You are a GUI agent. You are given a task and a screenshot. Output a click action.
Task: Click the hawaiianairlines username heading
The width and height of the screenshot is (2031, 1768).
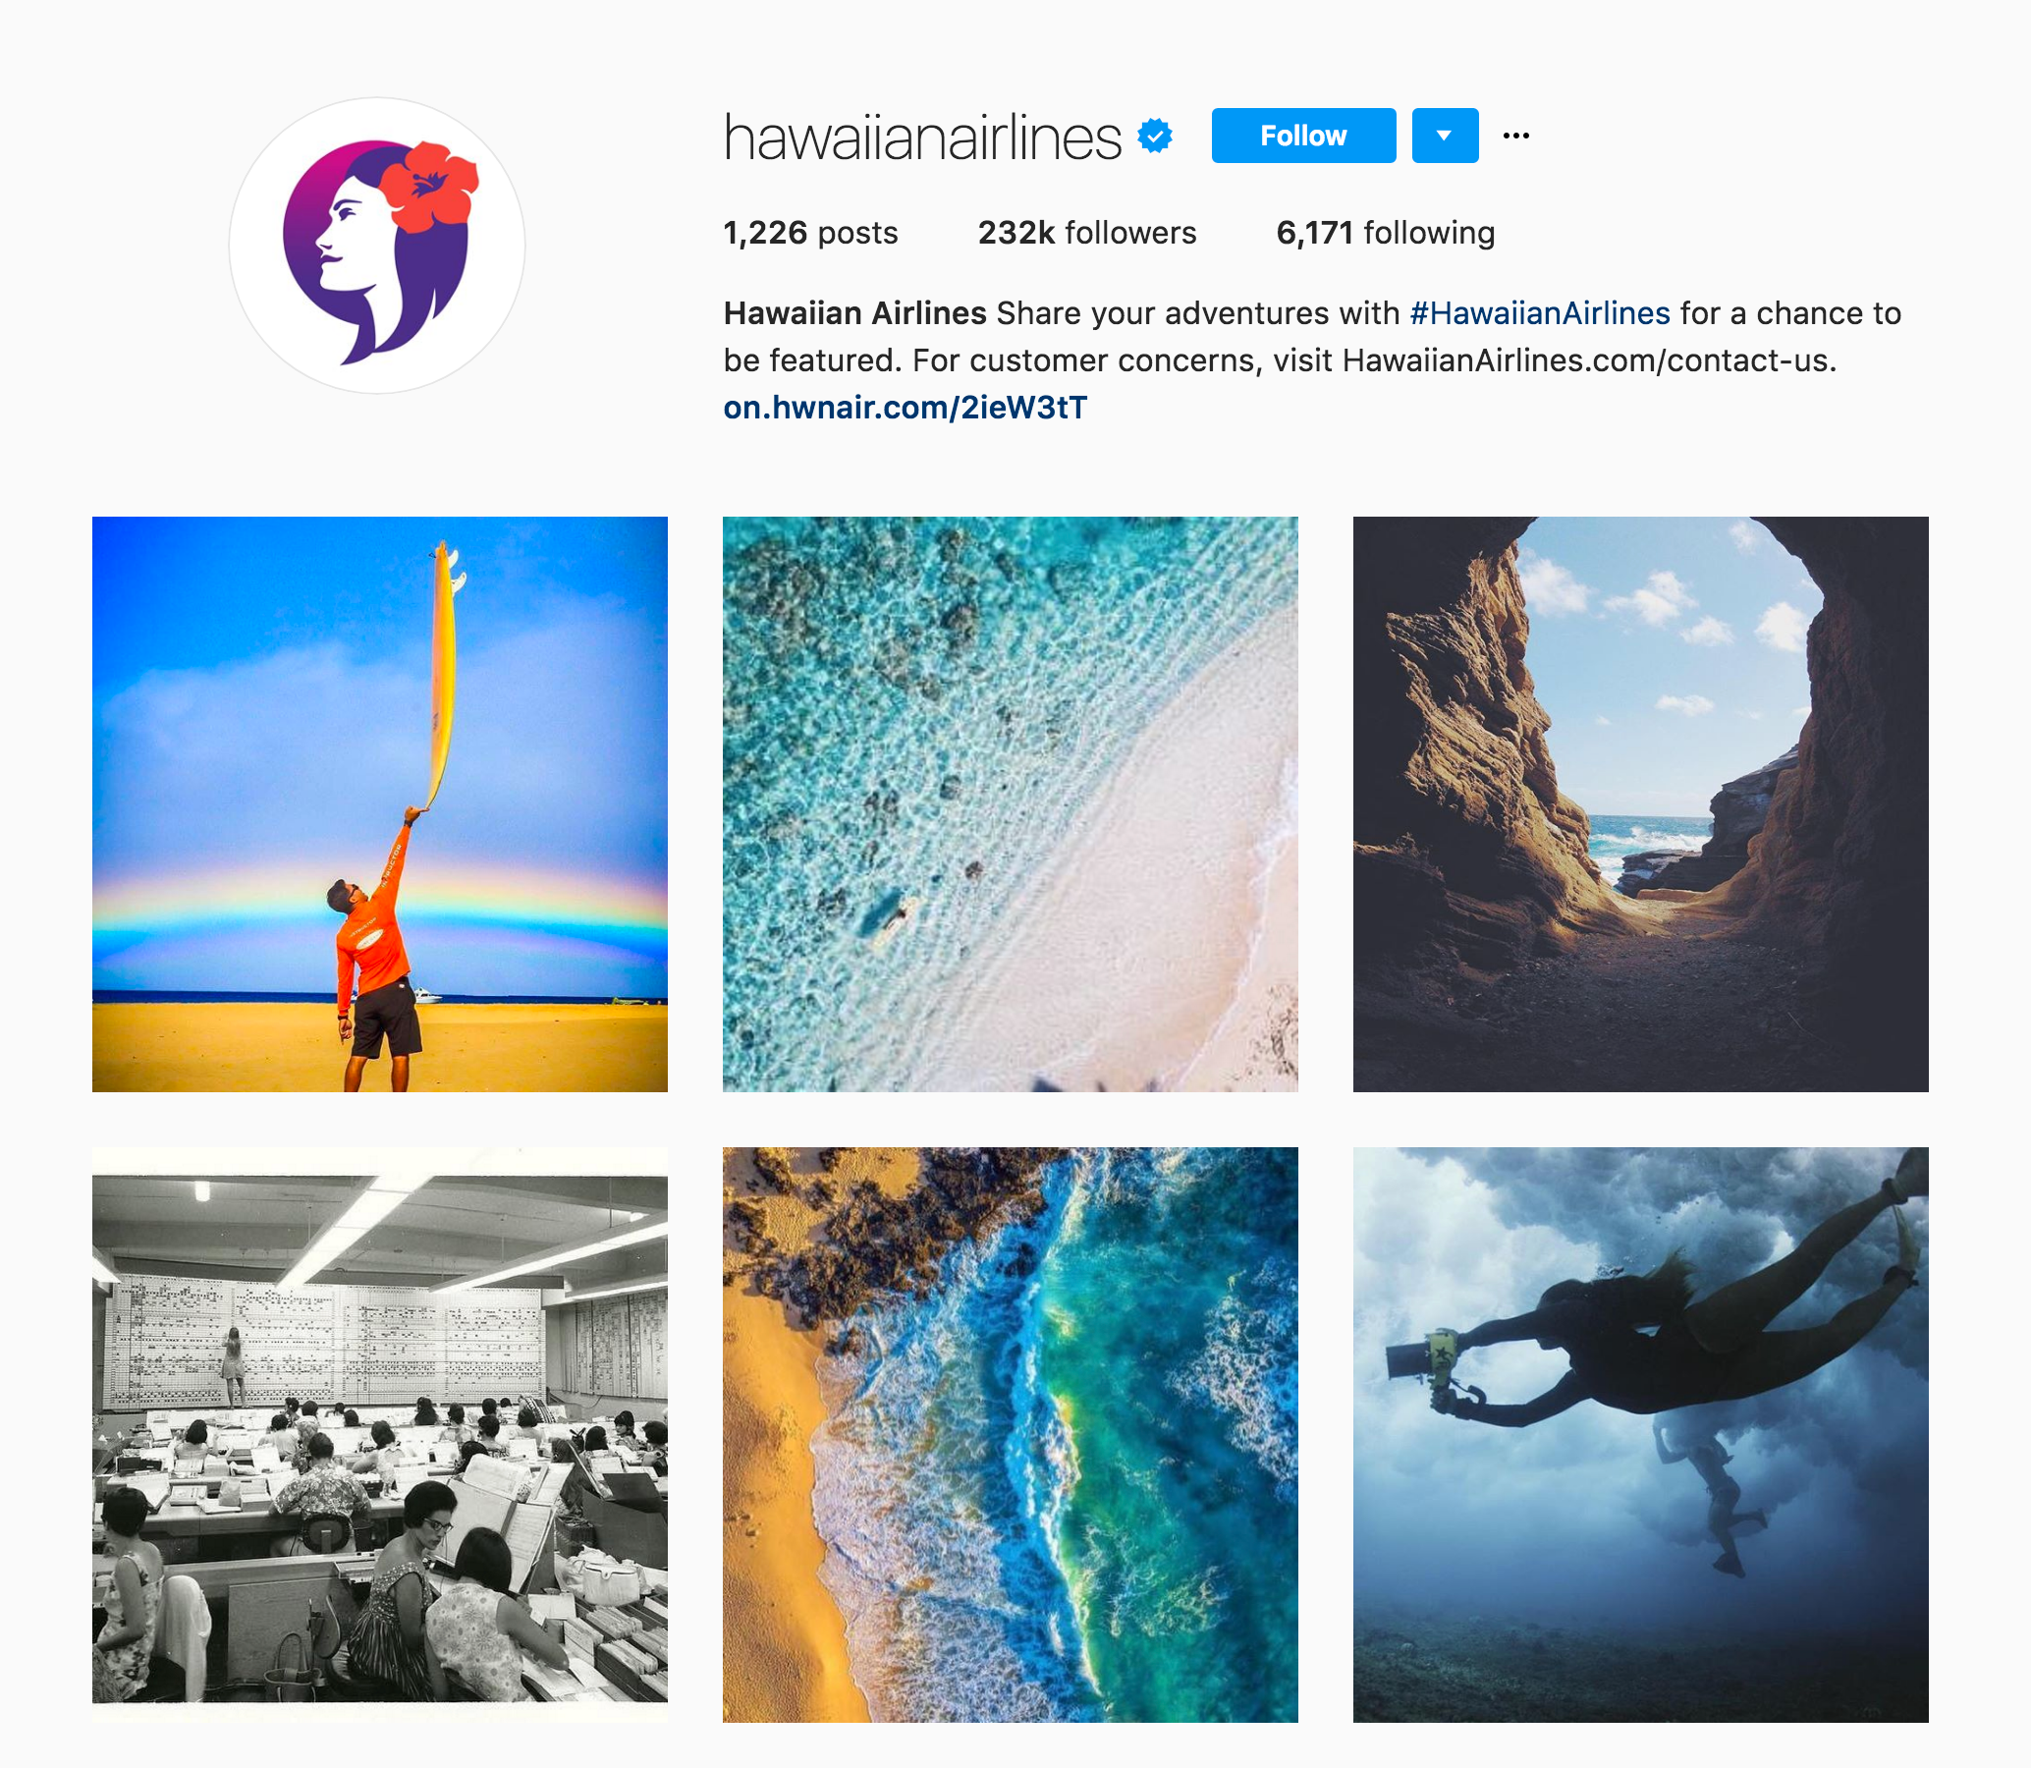922,137
